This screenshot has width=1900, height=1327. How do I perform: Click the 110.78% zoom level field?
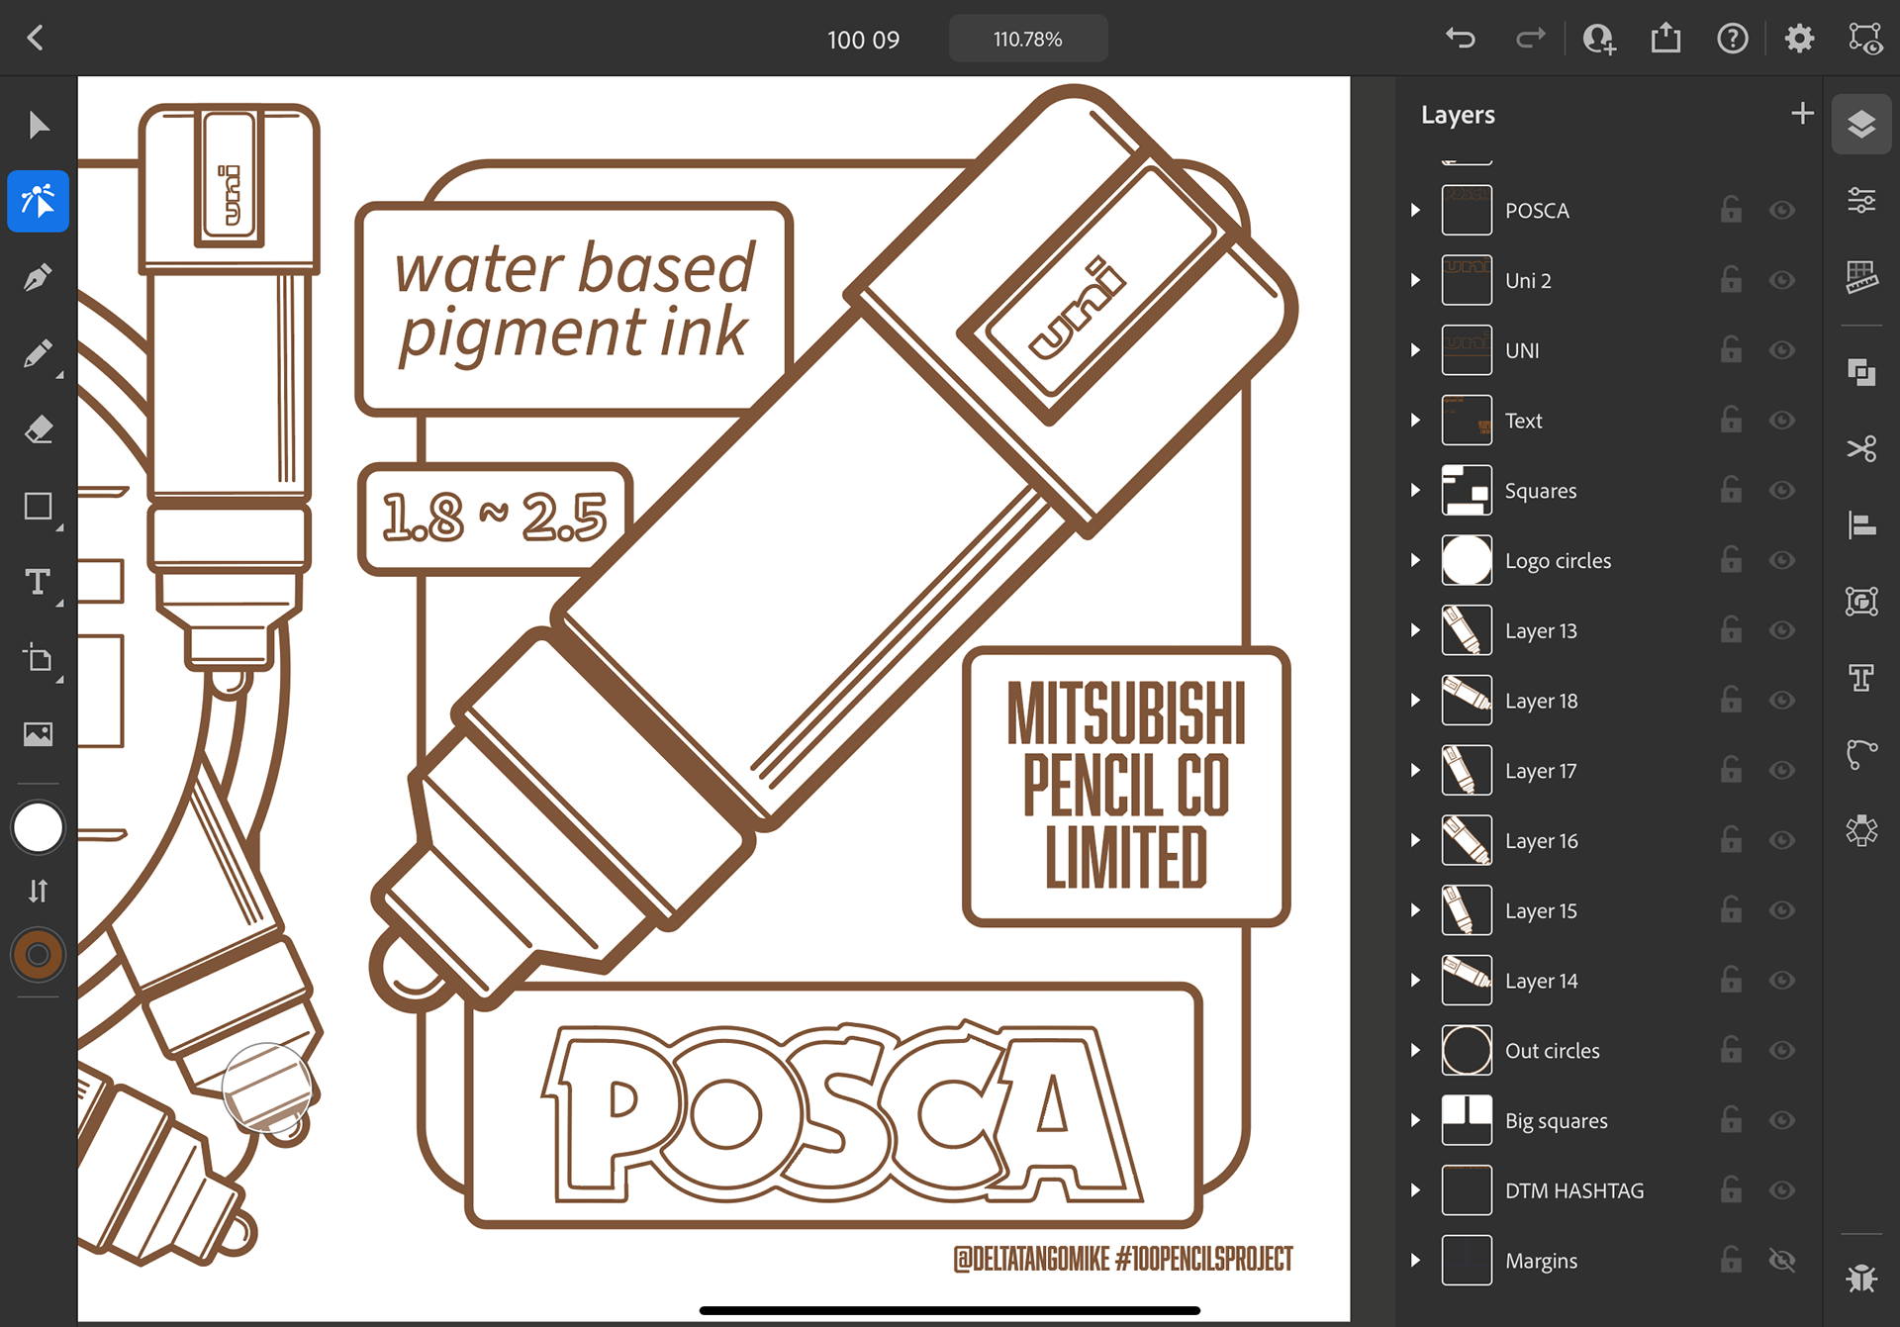(1028, 39)
